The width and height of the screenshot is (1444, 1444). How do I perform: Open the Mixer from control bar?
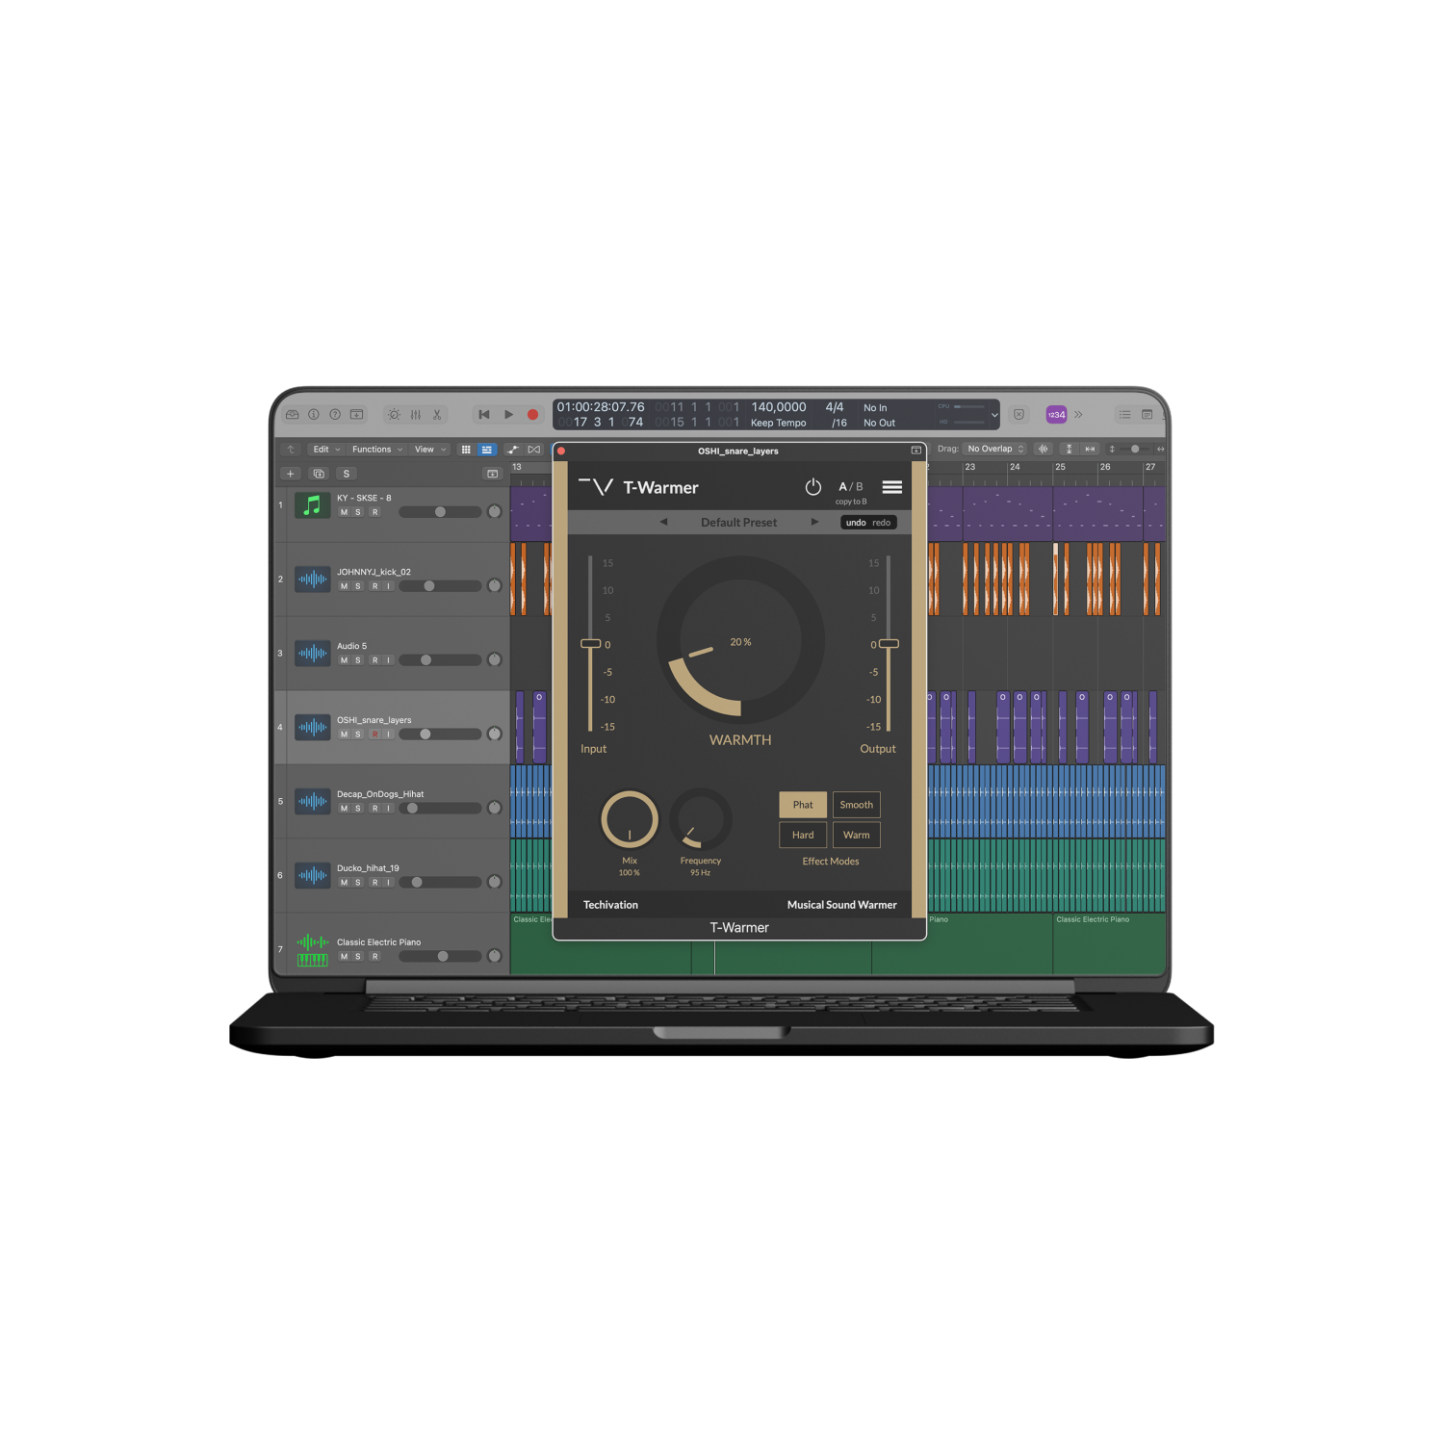pos(416,415)
